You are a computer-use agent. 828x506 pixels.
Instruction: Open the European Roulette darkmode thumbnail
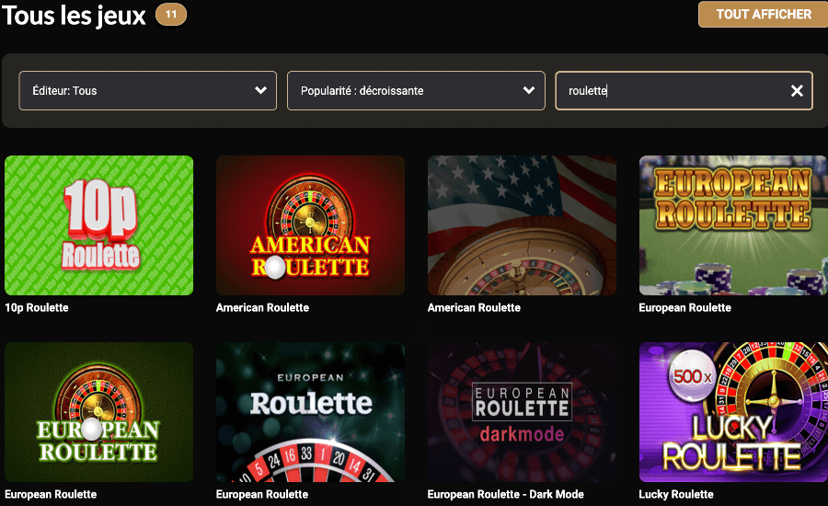point(522,412)
